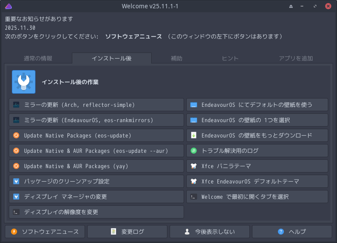Click the terminal icon for 最初に開くタブを選択
Image resolution: width=337 pixels, height=243 pixels.
[194, 197]
